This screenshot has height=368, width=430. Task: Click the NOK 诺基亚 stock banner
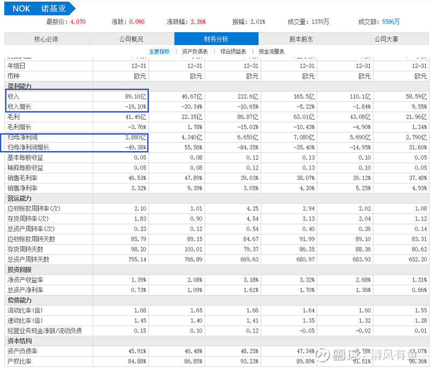coord(39,9)
